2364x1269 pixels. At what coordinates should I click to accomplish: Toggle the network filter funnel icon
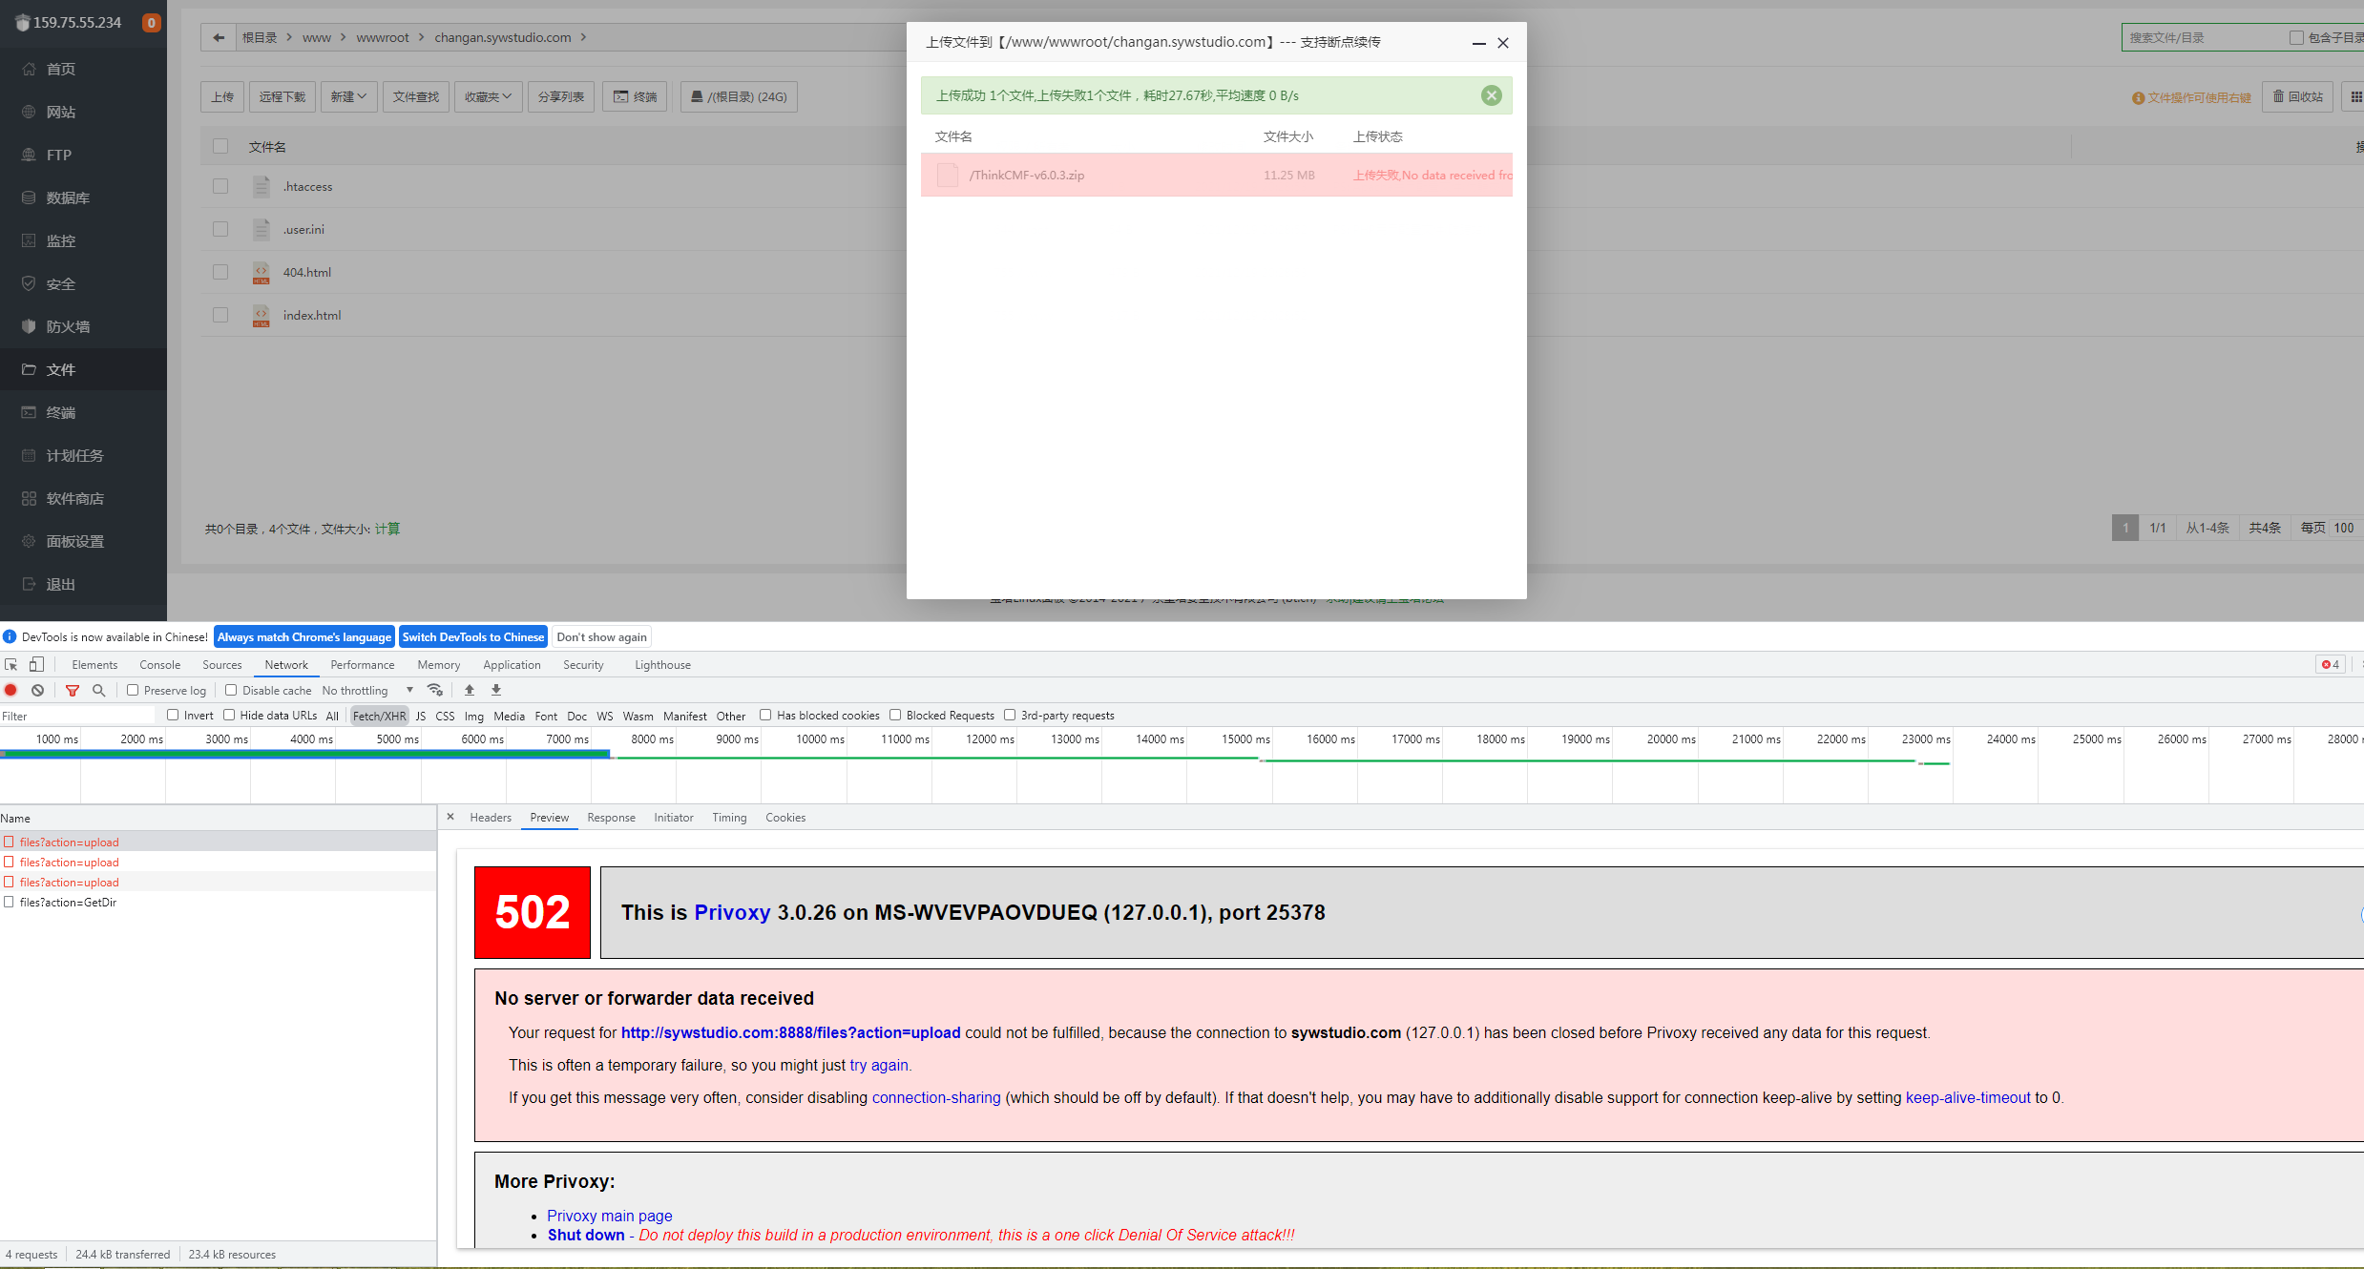[x=73, y=690]
